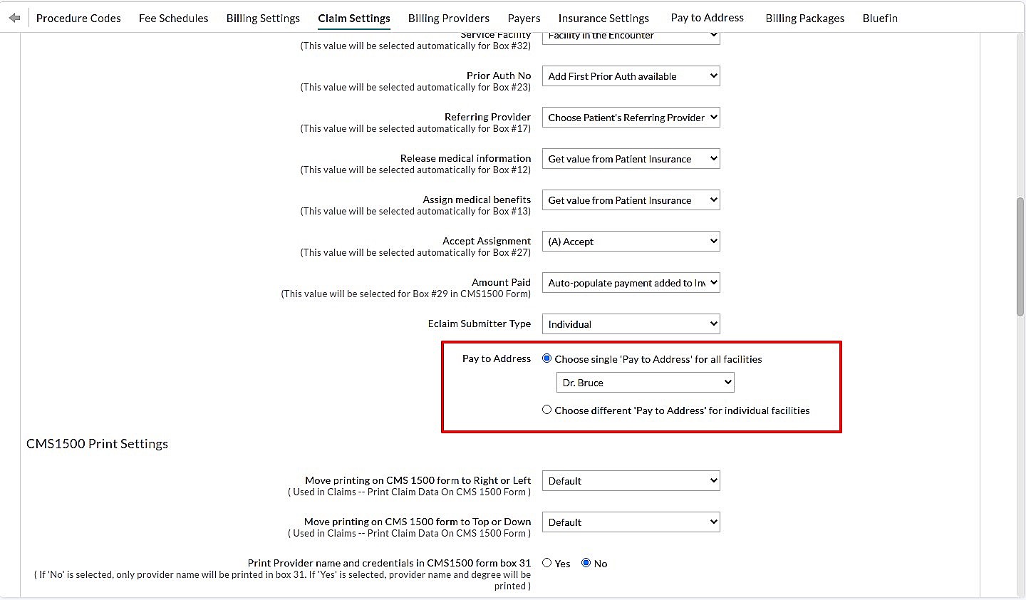The height and width of the screenshot is (600, 1026).
Task: Open the Procedure Codes page
Action: click(78, 19)
